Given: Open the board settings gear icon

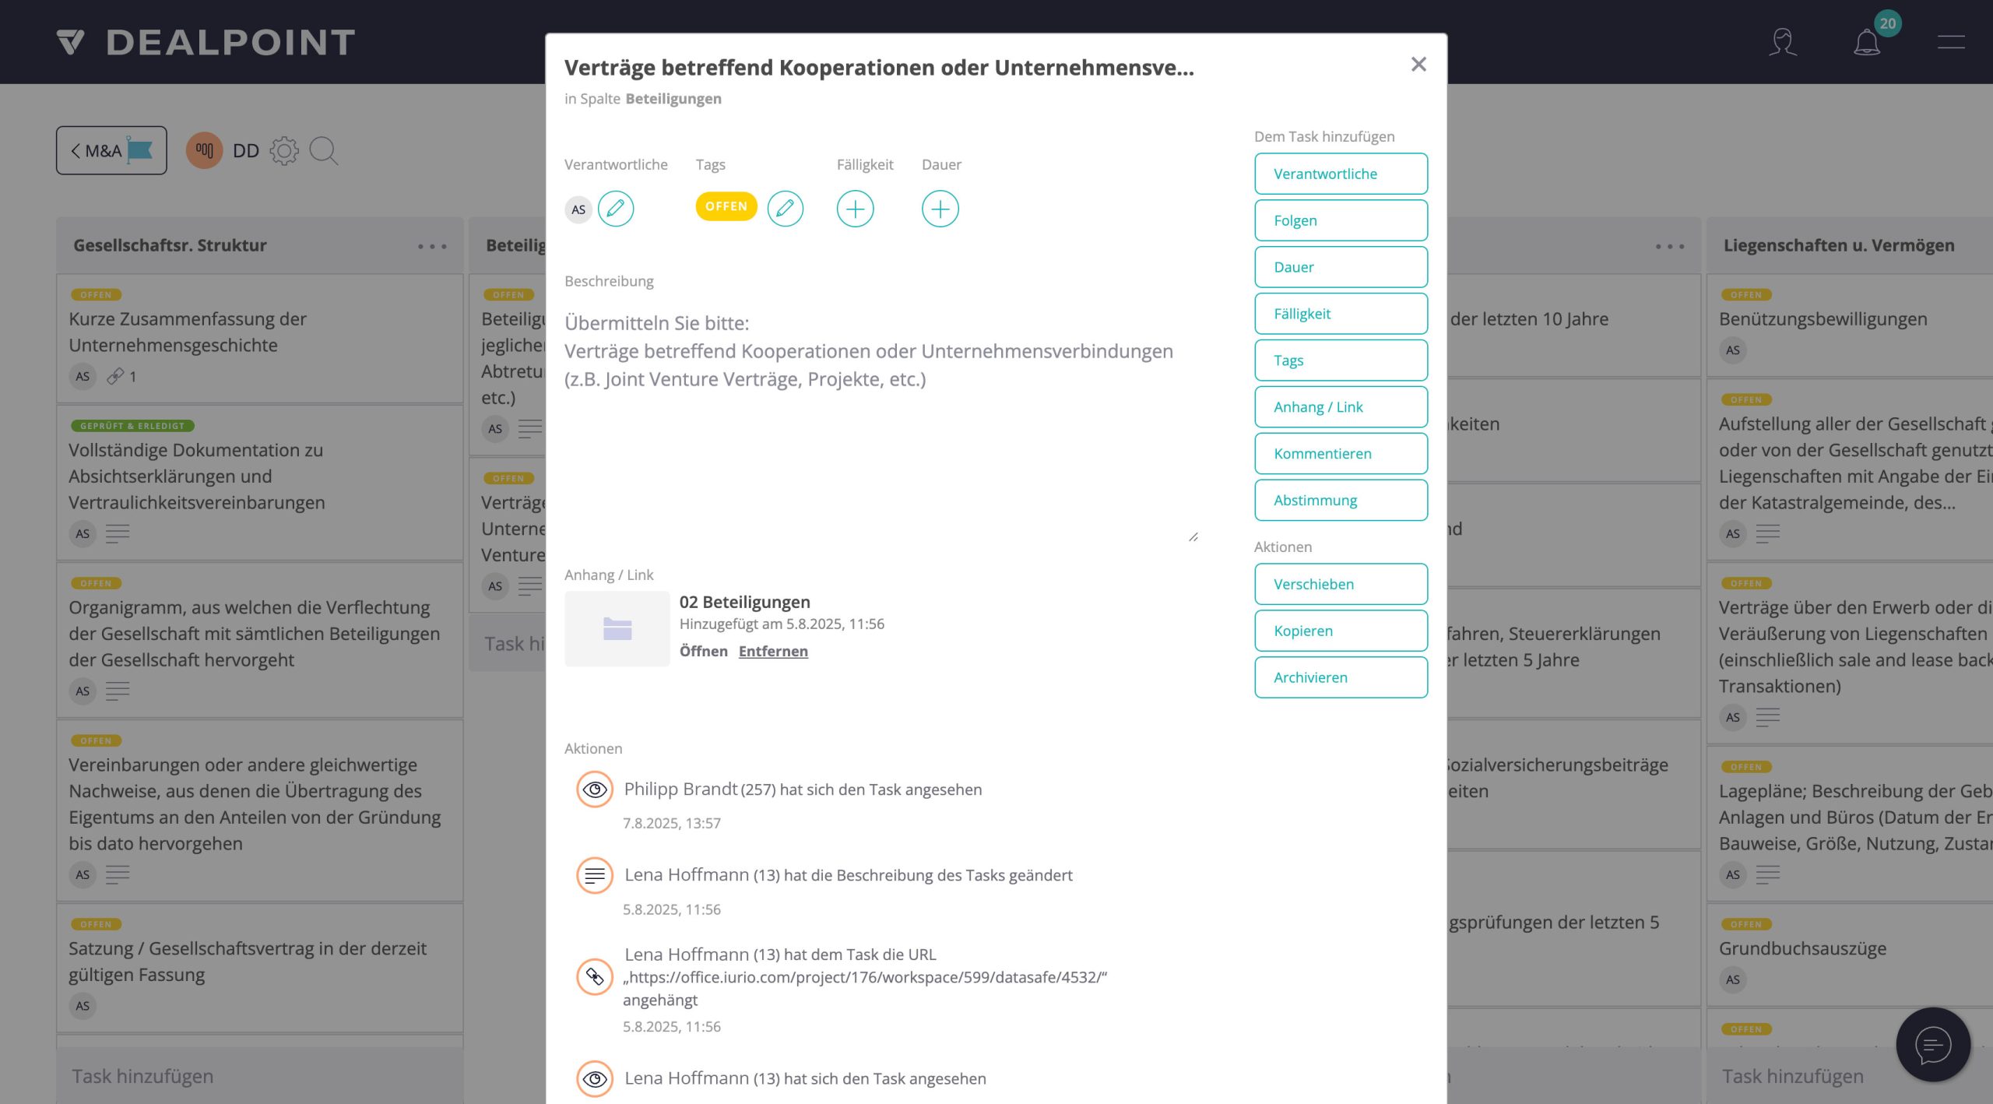Looking at the screenshot, I should (284, 151).
